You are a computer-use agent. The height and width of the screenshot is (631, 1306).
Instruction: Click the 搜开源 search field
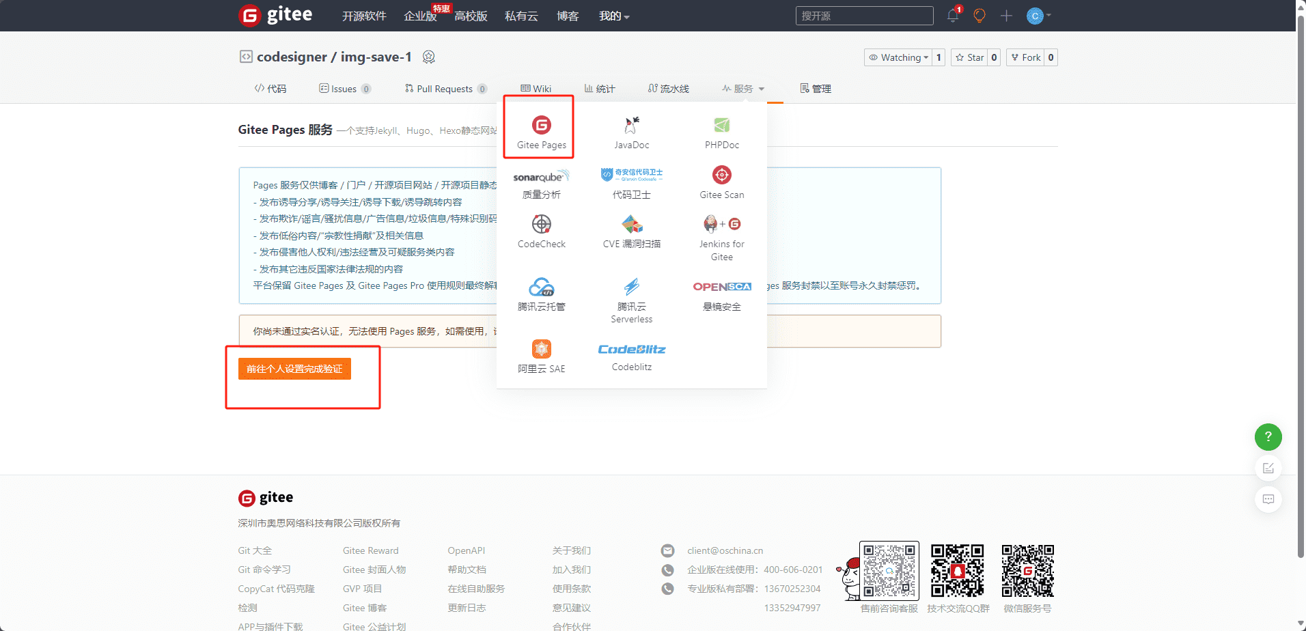click(864, 16)
